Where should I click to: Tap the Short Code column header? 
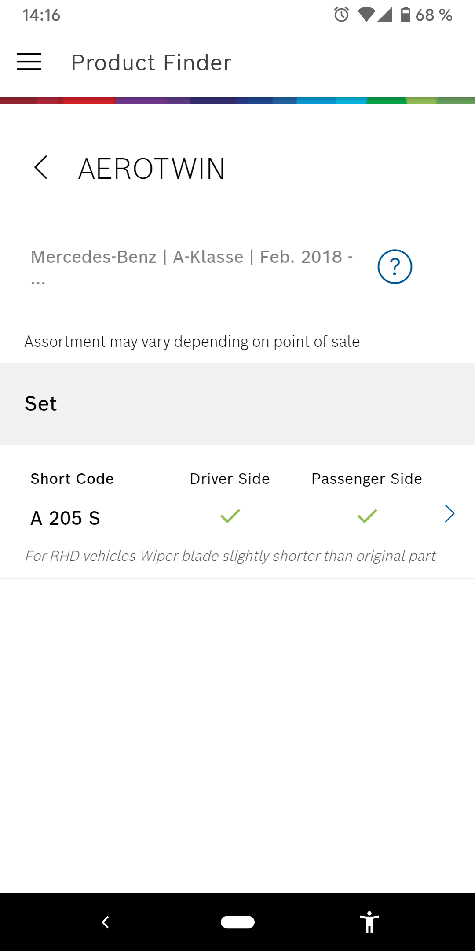72,479
